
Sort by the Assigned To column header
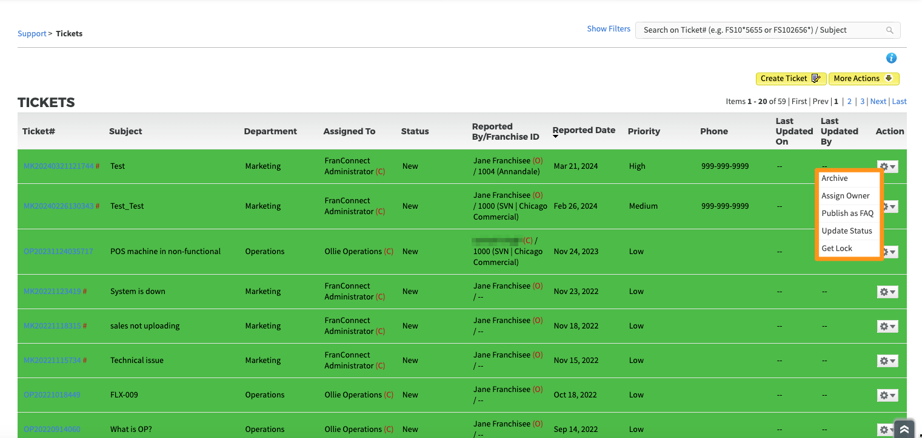pos(349,131)
